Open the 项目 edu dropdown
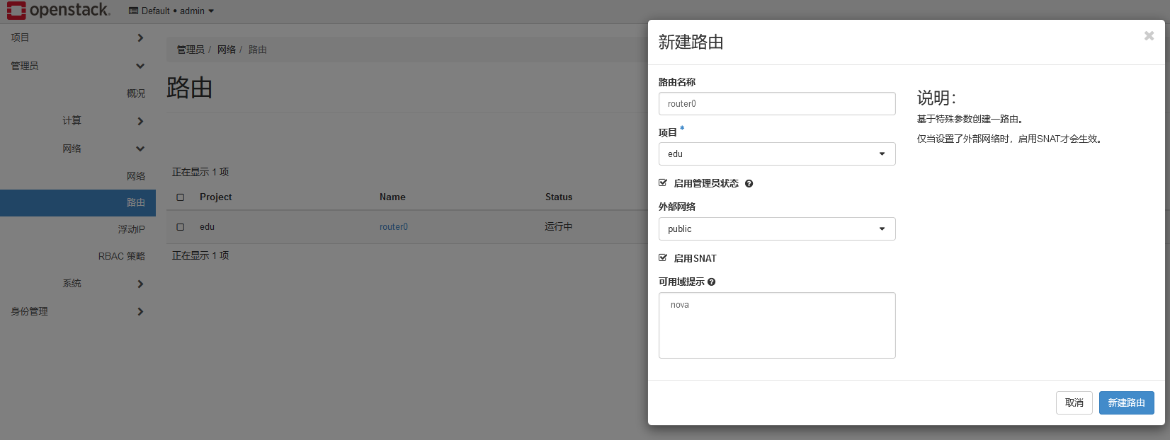This screenshot has height=440, width=1170. (776, 154)
